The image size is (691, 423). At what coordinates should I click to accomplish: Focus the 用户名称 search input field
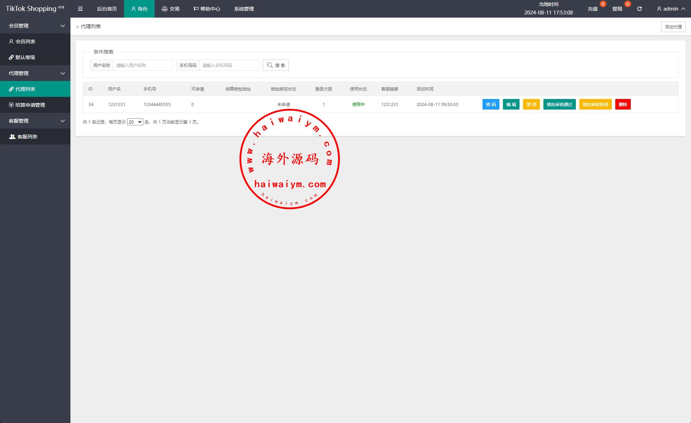coord(143,65)
